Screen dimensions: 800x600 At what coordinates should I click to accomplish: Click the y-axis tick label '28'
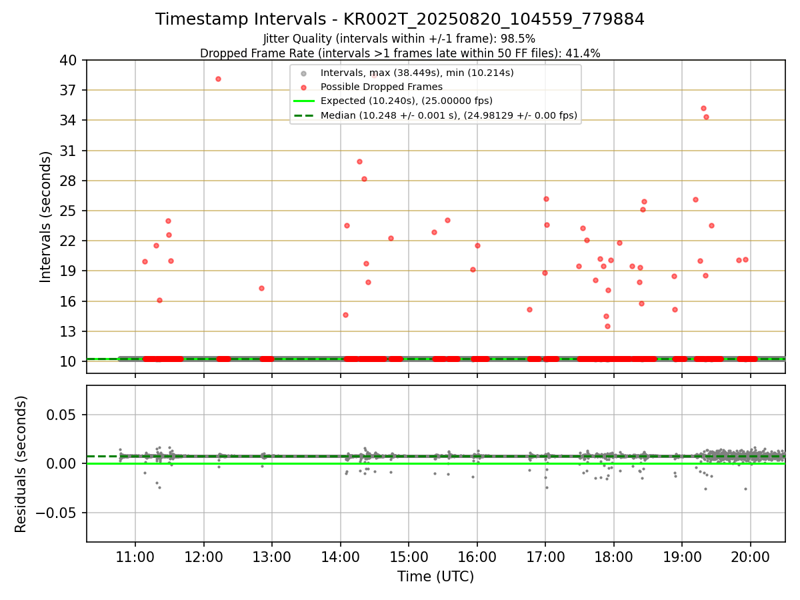69,181
